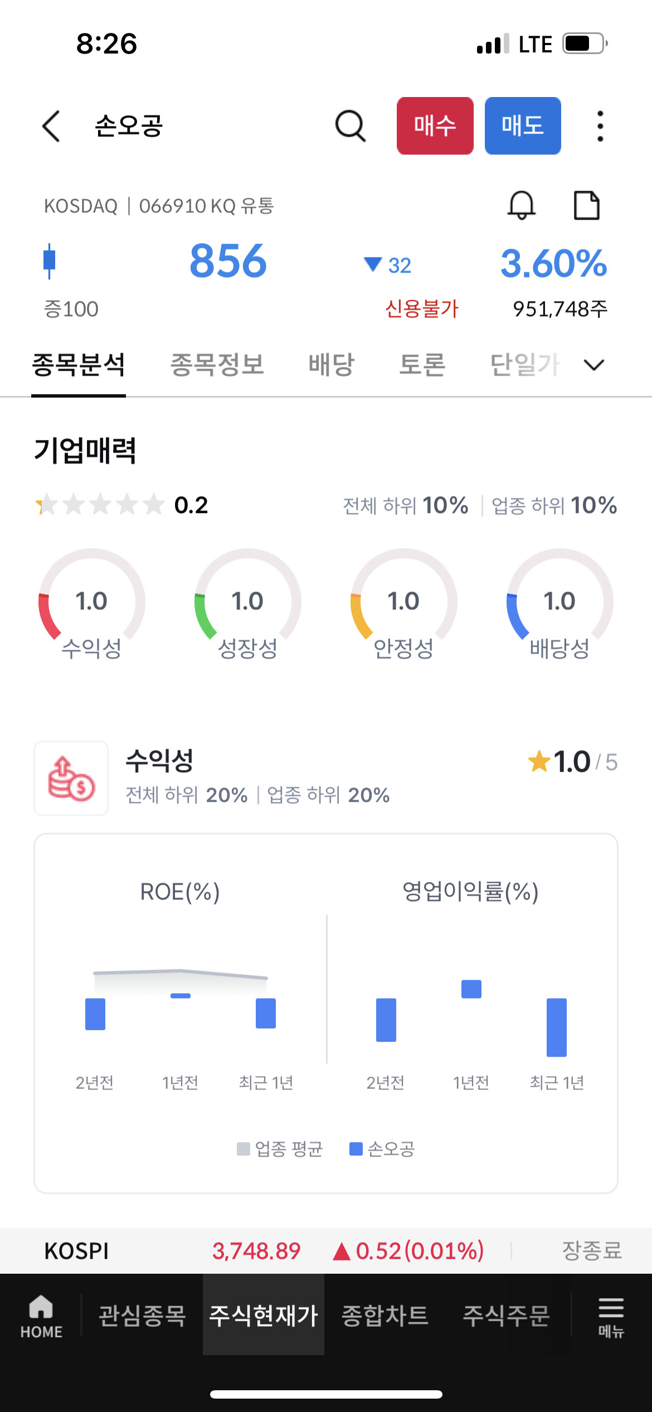Viewport: 652px width, 1412px height.
Task: Open the memo document icon
Action: point(587,205)
